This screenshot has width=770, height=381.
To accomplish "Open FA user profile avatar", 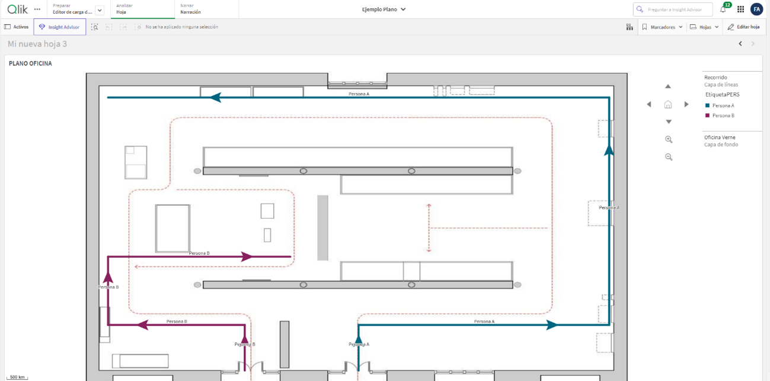I will click(x=756, y=9).
